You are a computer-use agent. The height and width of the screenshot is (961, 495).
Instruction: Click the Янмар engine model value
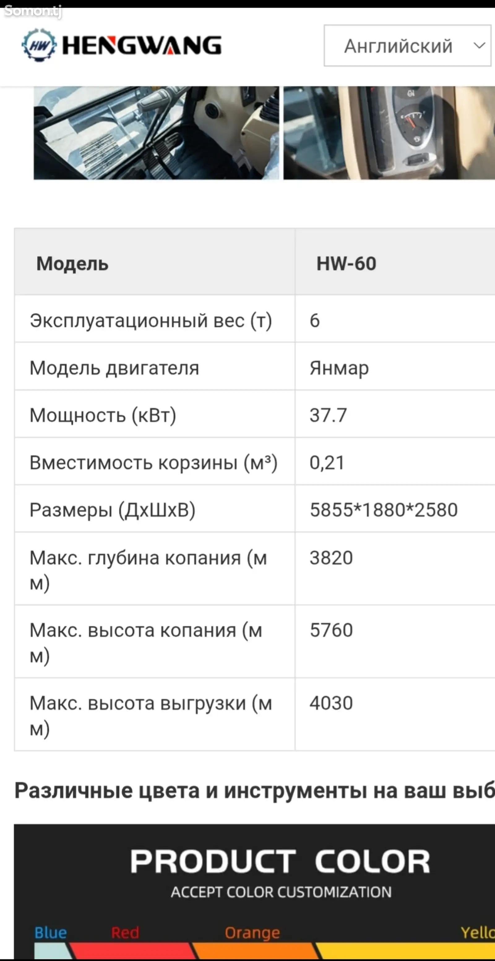[339, 368]
